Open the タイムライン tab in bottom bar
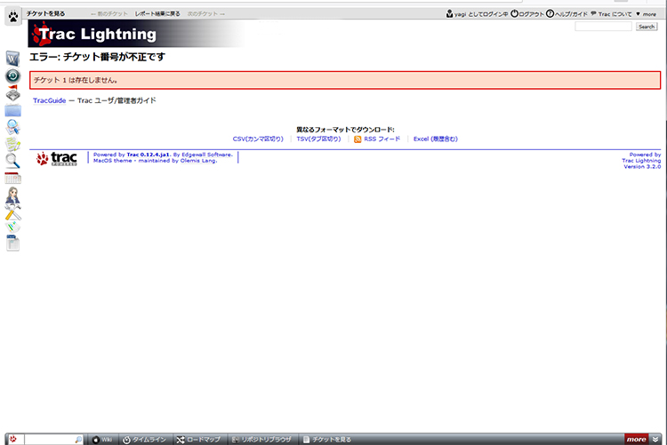 coord(143,439)
